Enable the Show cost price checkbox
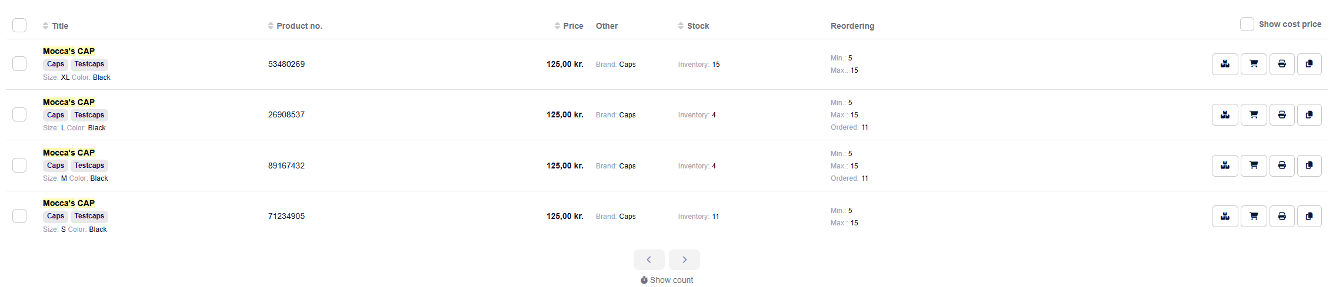1336x287 pixels. (x=1247, y=24)
